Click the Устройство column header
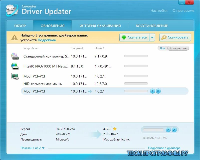200x160 pixels. pyautogui.click(x=31, y=48)
